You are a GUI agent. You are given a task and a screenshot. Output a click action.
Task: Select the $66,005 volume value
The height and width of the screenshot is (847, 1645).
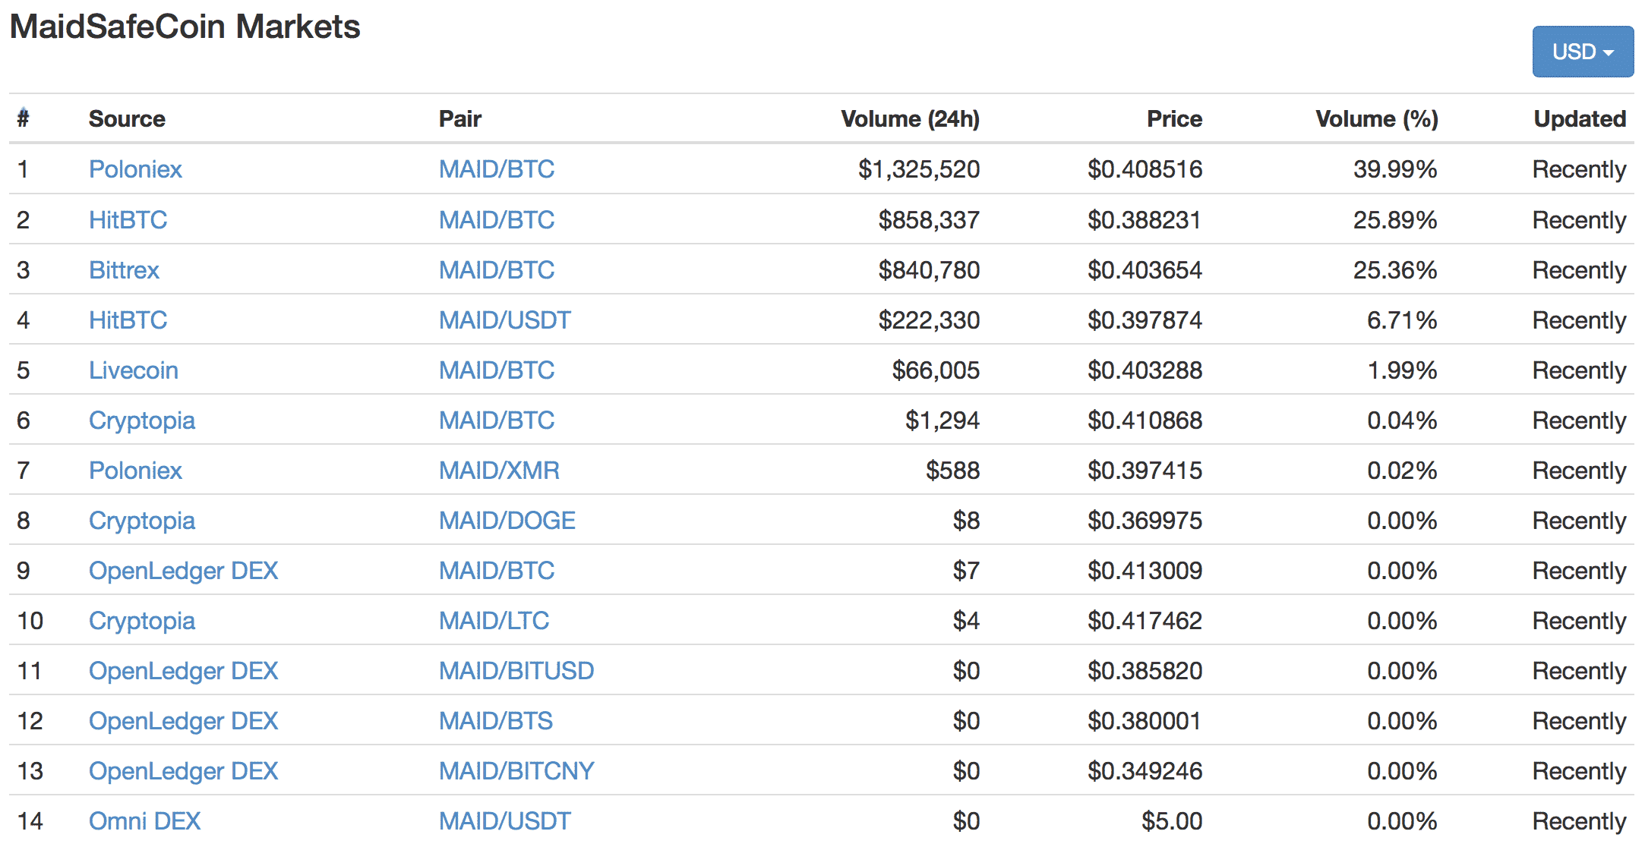(x=936, y=370)
